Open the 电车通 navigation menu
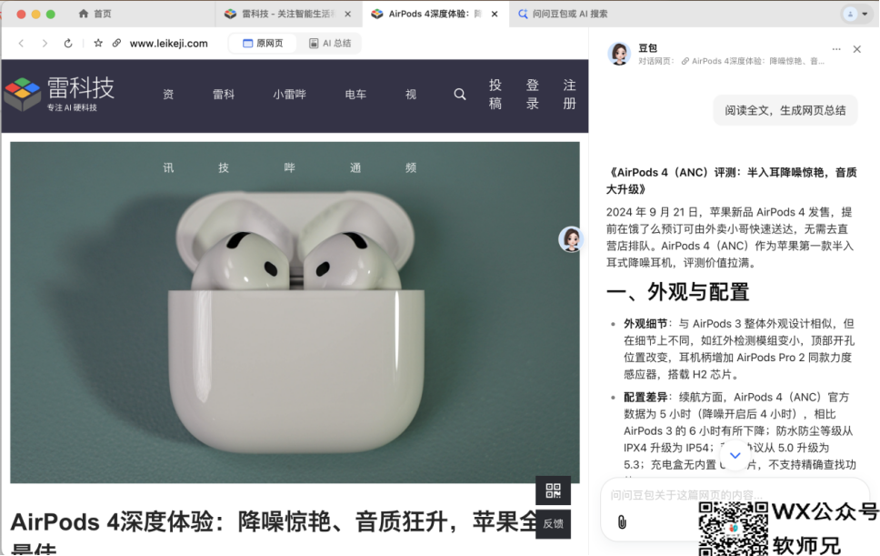This screenshot has height=556, width=880. [355, 95]
